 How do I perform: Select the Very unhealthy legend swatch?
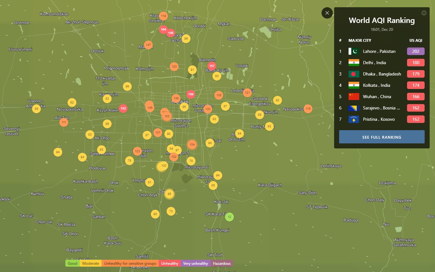tap(195, 264)
